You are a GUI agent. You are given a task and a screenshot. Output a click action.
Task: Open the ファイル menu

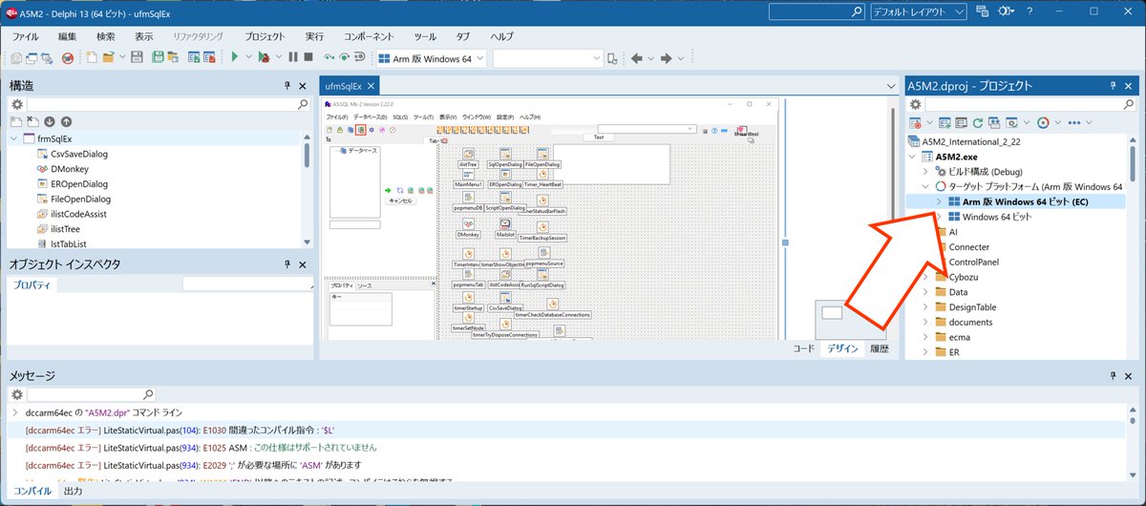(x=26, y=35)
